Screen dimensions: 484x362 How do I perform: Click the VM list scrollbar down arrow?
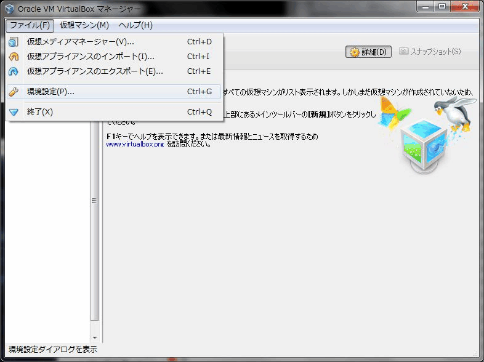pyautogui.click(x=95, y=337)
